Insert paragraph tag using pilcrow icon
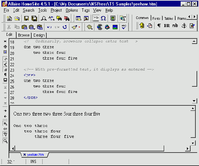 (x=159, y=26)
